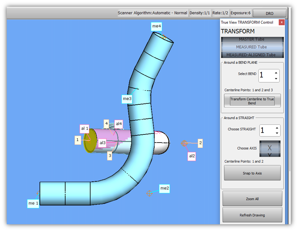
Task: Click the crosshair point marker beside label 2
Action: tap(184, 143)
